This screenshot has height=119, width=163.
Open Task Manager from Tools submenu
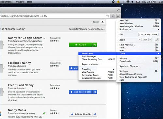(x=97, y=57)
